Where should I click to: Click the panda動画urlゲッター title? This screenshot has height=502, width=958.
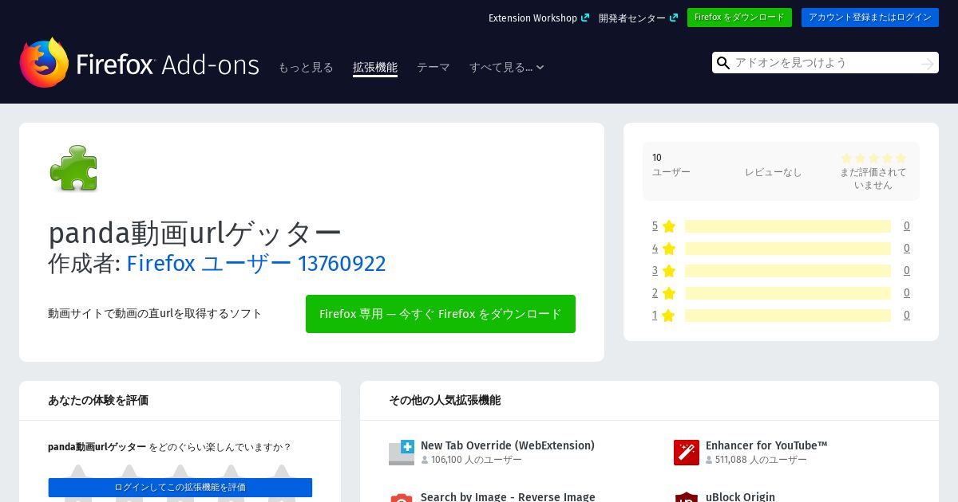tap(195, 232)
